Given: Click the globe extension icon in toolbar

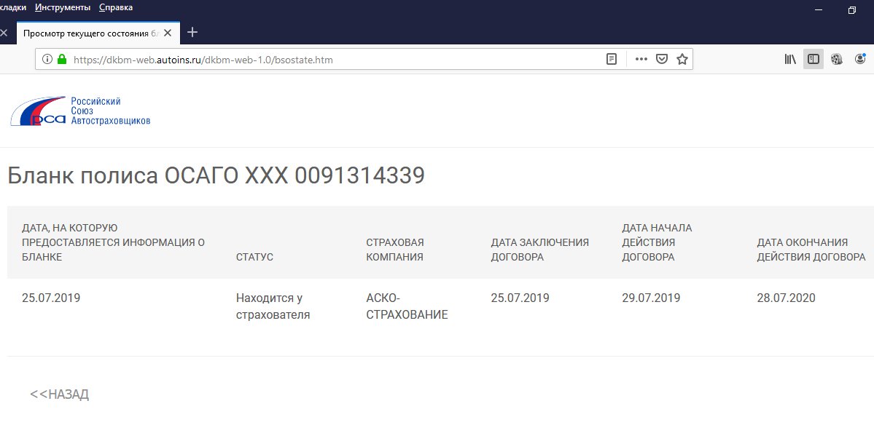Looking at the screenshot, I should [837, 59].
